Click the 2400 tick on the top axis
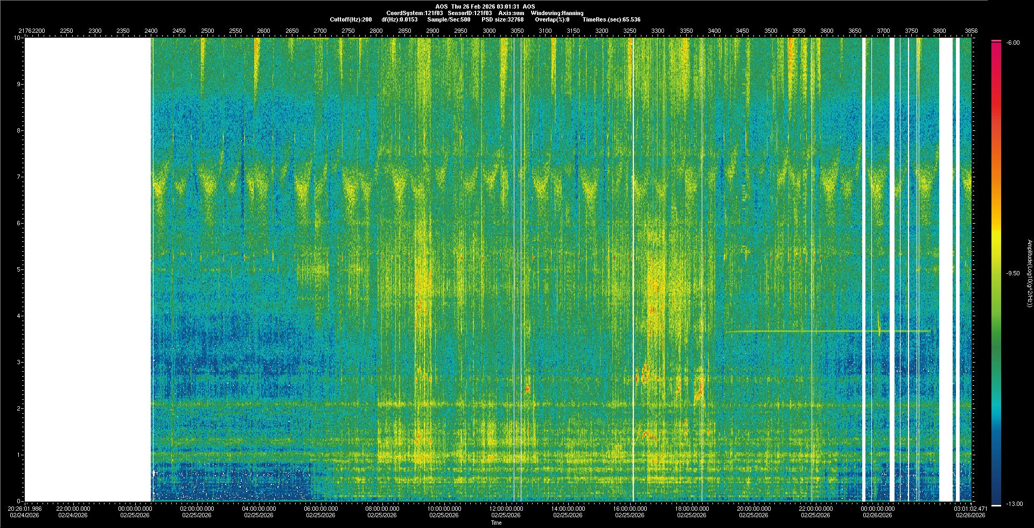The width and height of the screenshot is (1034, 528). point(151,31)
